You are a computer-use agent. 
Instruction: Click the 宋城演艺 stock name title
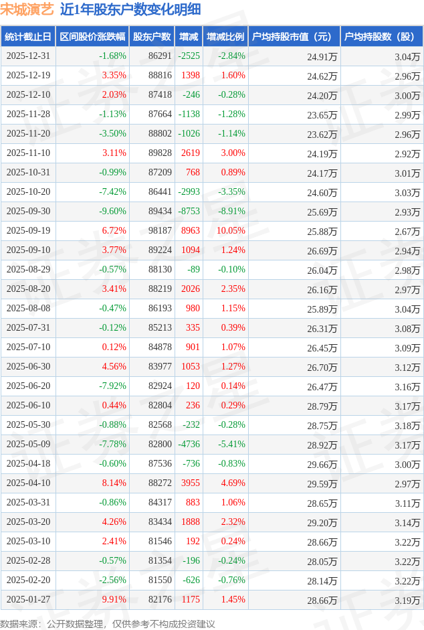[x=27, y=9]
